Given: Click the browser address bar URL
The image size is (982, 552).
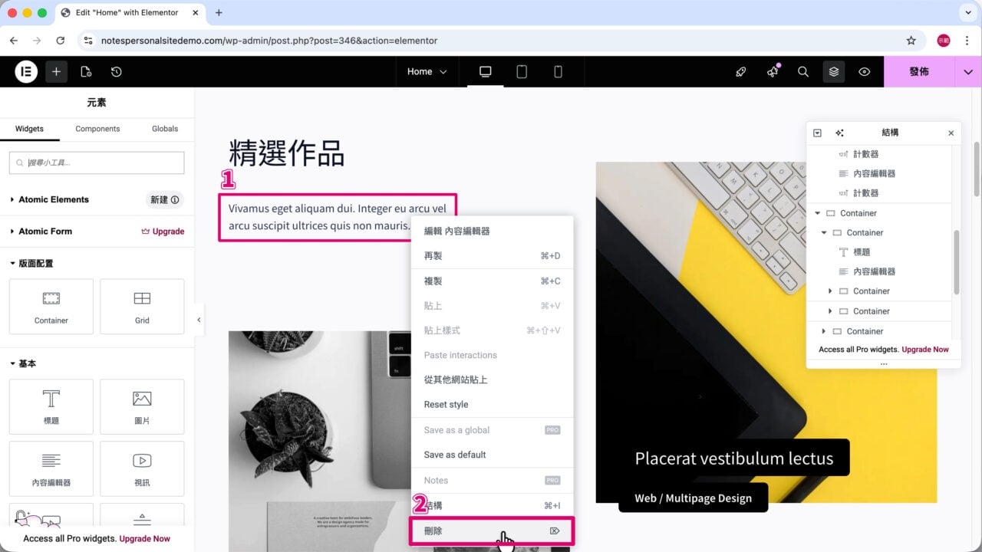Looking at the screenshot, I should 269,41.
